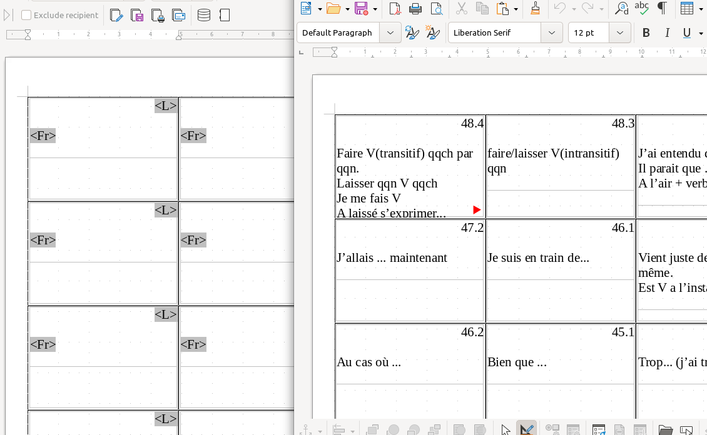Print the document using the printer icon
The height and width of the screenshot is (435, 707).
415,8
